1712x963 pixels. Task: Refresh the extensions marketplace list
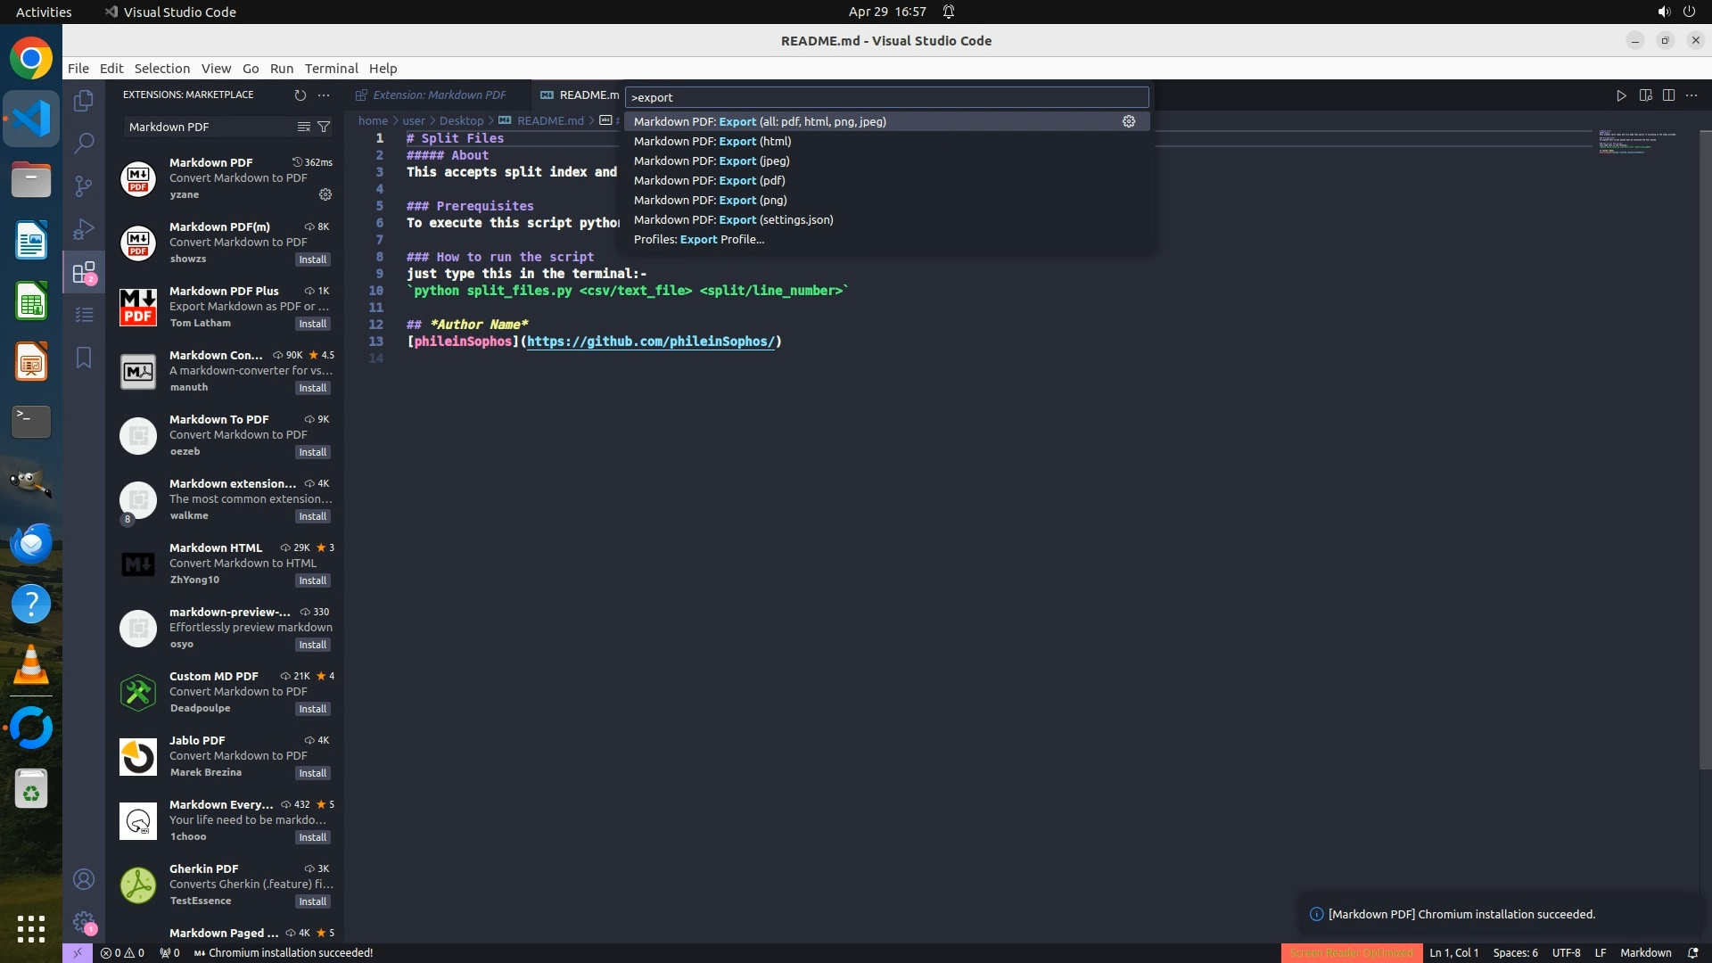300,95
